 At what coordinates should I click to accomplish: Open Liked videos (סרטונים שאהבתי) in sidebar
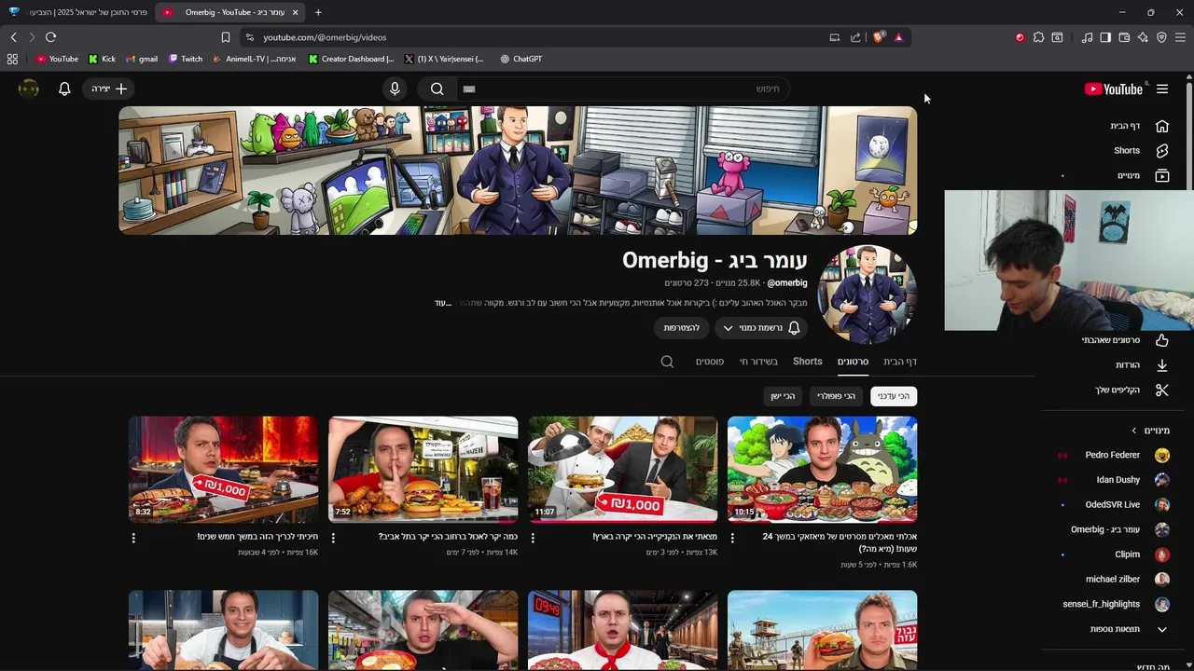1124,340
